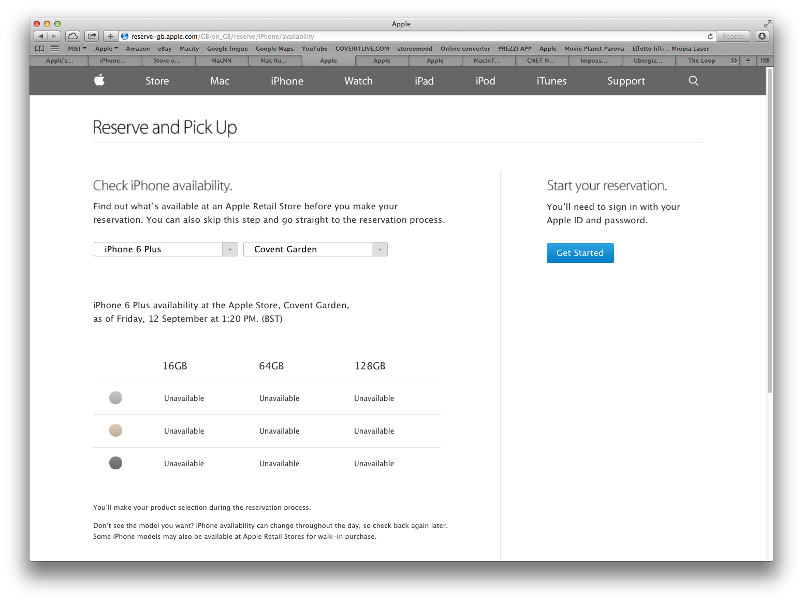Viewport: 803px width, 602px height.
Task: Reload the page with the refresh icon
Action: coord(710,36)
